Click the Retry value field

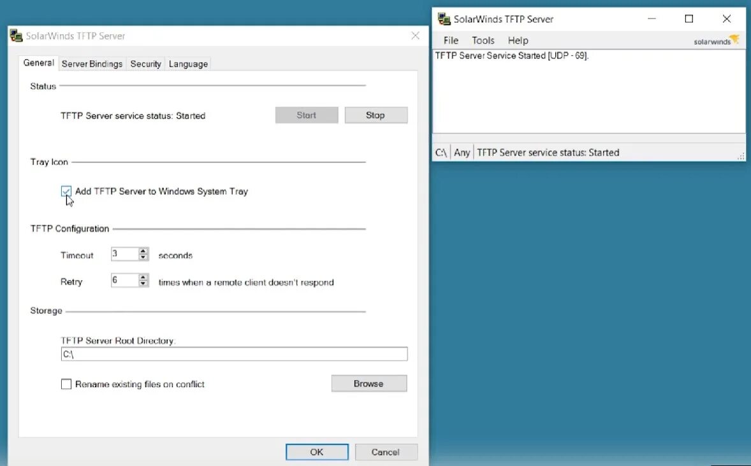pyautogui.click(x=124, y=280)
